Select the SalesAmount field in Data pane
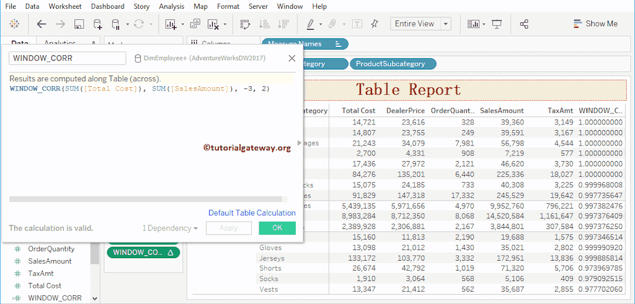Viewport: 635px width, 304px height. tap(50, 261)
